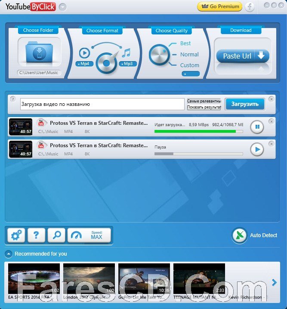Click the Пауза status text
This screenshot has height=309, width=287.
coord(160,147)
